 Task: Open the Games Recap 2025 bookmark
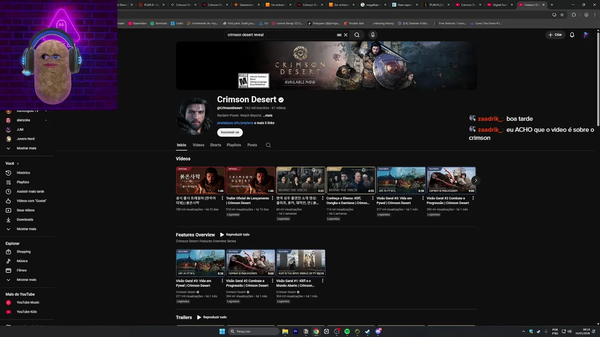click(287, 23)
